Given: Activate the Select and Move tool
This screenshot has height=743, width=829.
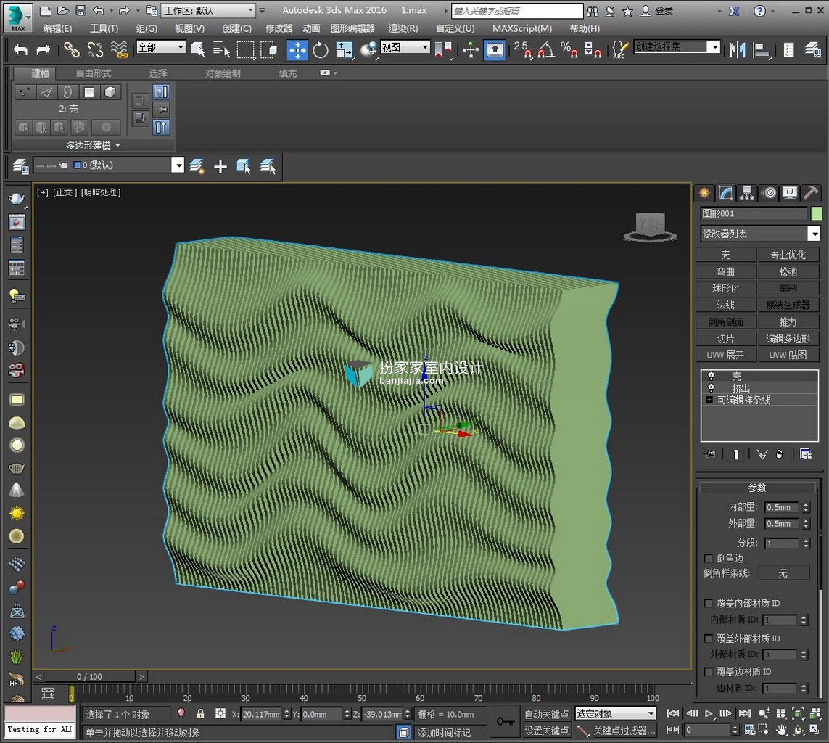Looking at the screenshot, I should 297,50.
